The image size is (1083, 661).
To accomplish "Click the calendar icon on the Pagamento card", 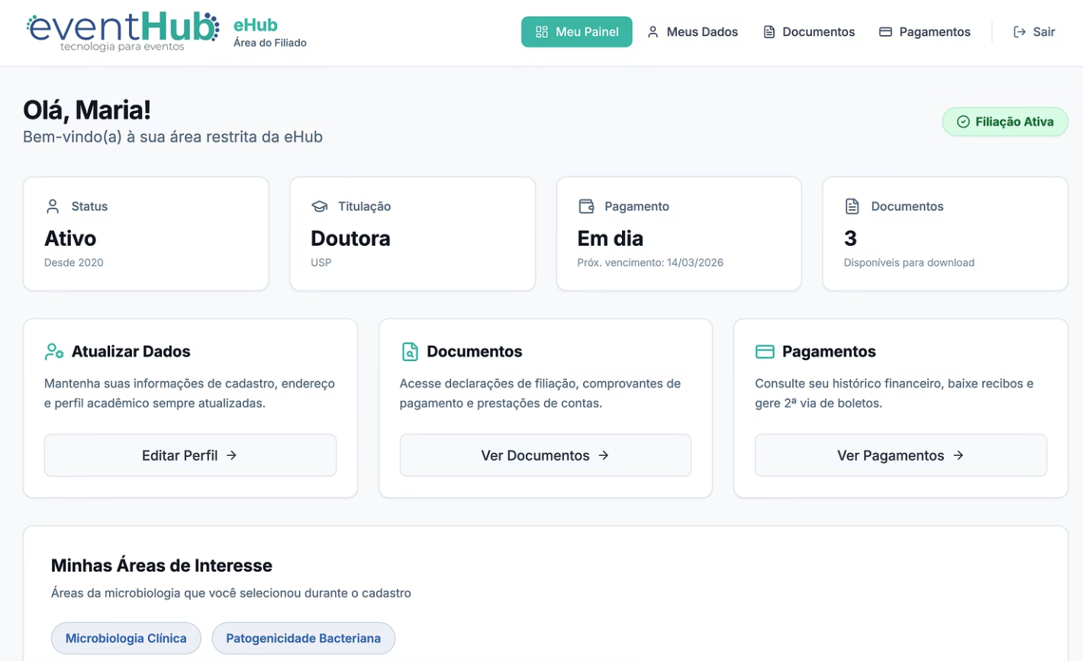I will [585, 205].
